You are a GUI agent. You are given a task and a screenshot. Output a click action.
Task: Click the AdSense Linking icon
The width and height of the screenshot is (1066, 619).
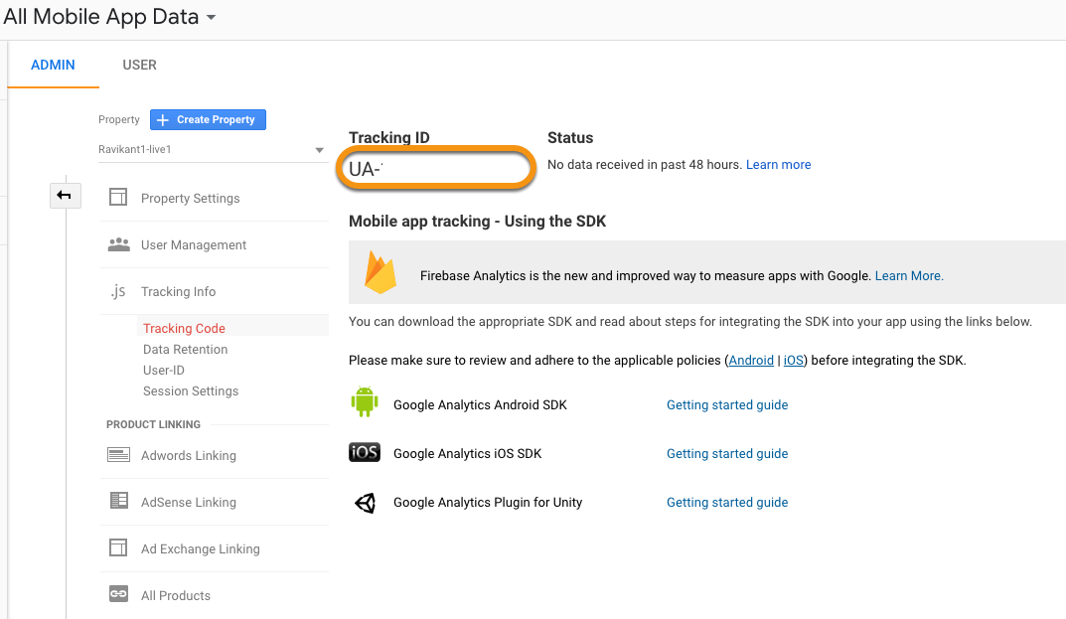click(x=119, y=501)
